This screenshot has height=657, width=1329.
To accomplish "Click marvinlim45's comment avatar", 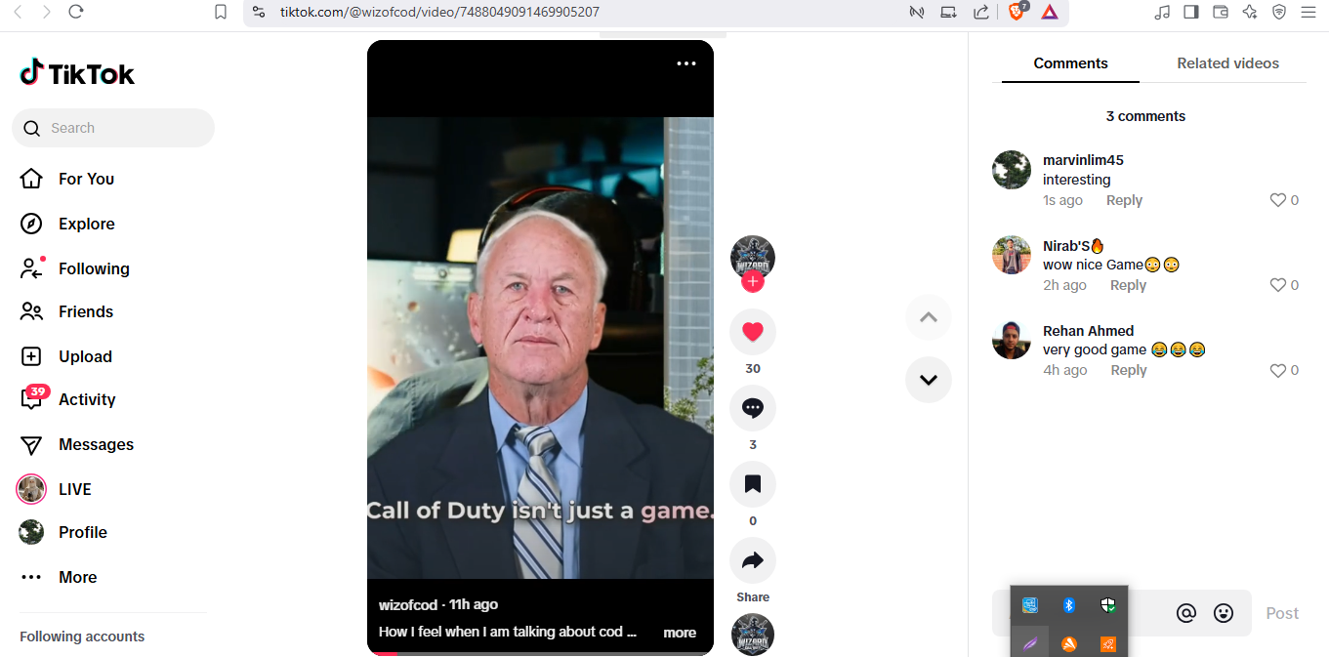I will (1012, 170).
